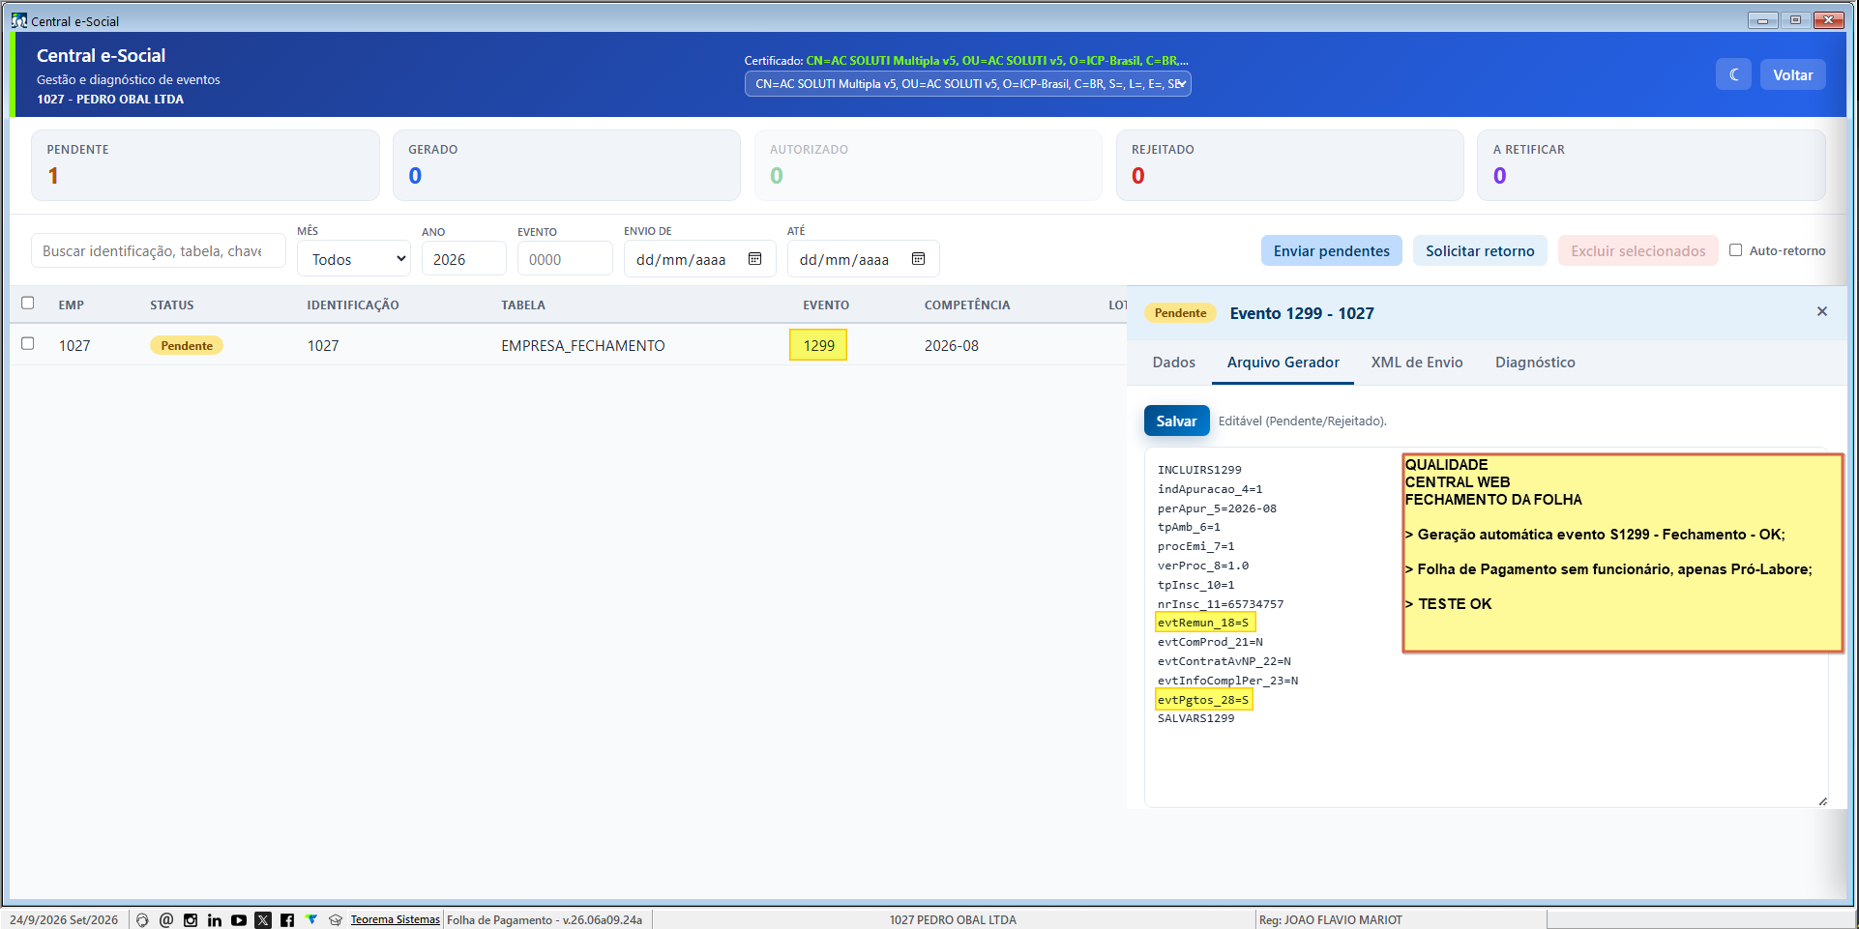Click the graduation cap training icon
1859x929 pixels.
click(x=336, y=920)
